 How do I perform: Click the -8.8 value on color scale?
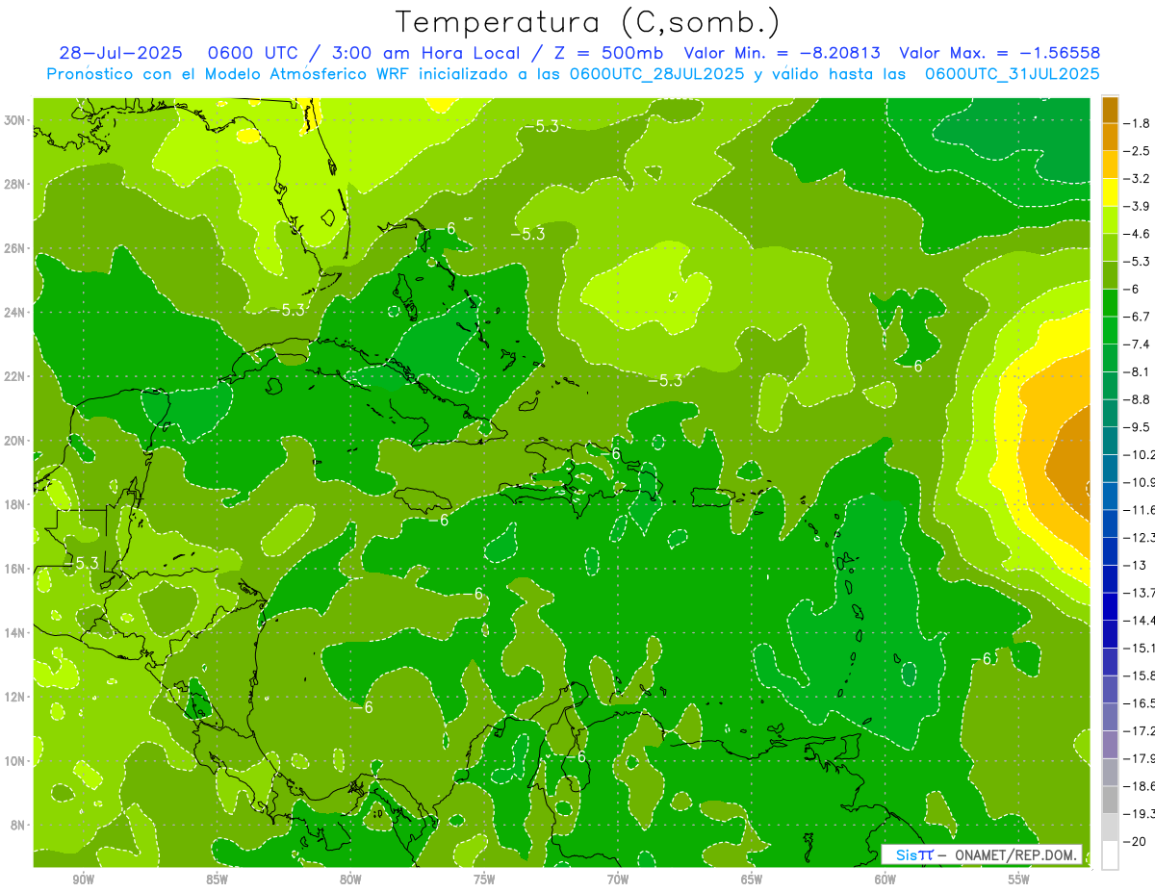1137,398
